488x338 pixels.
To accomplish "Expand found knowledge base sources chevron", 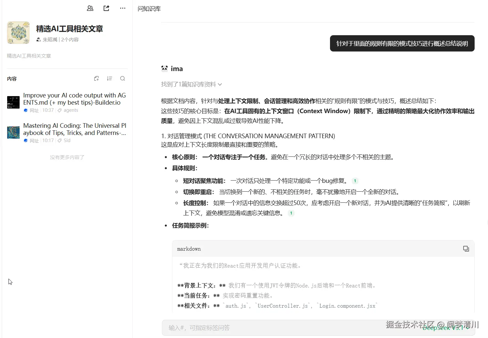I will click(220, 84).
